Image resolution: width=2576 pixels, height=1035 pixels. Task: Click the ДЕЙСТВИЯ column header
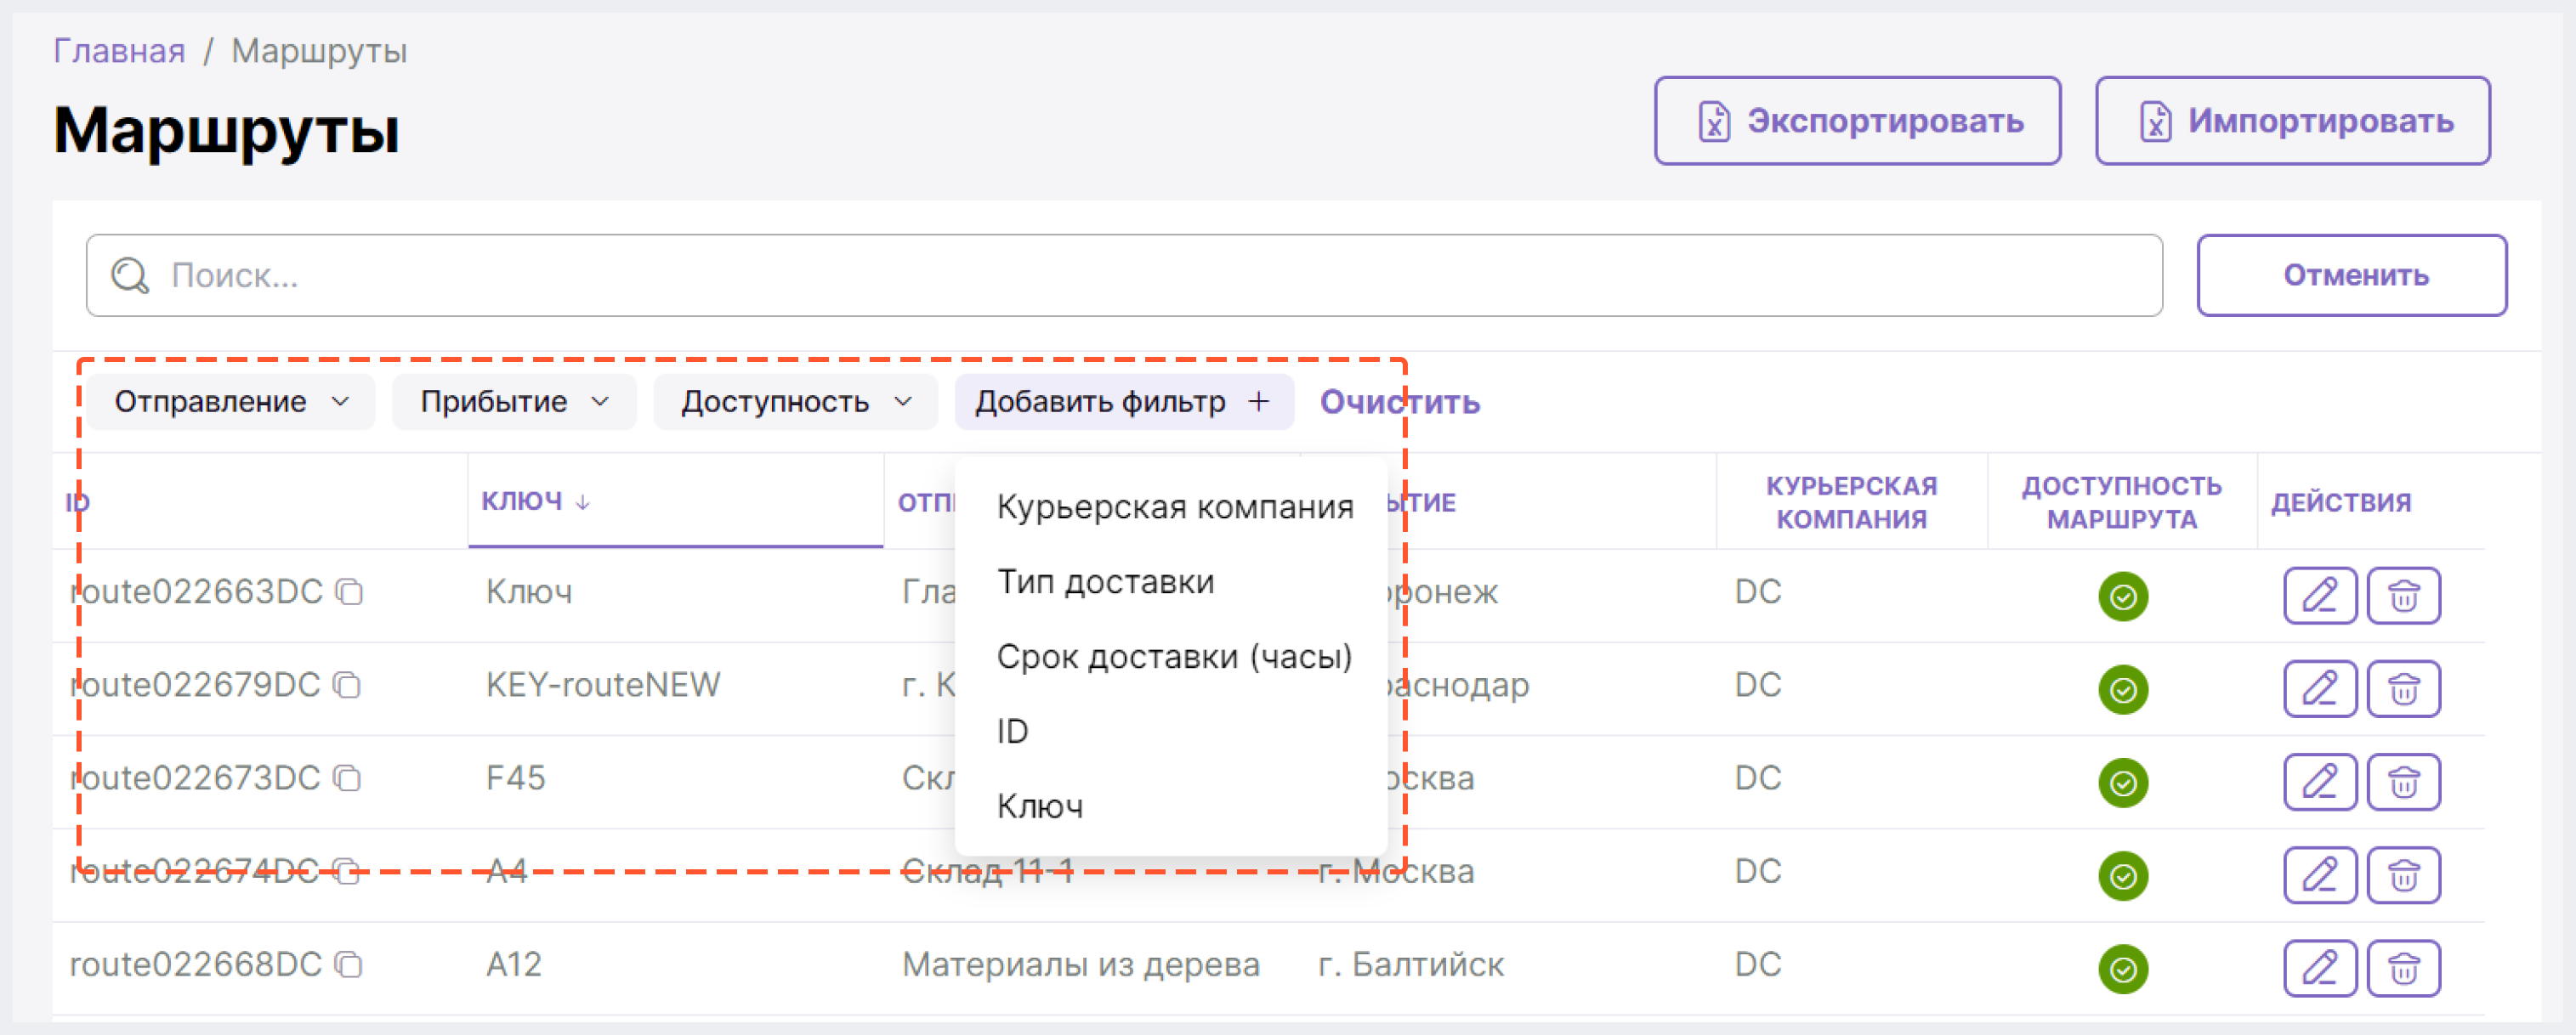[2340, 502]
